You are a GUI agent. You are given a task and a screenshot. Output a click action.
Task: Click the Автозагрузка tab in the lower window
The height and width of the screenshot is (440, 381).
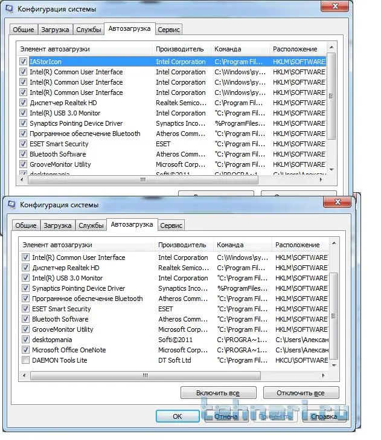coord(132,224)
